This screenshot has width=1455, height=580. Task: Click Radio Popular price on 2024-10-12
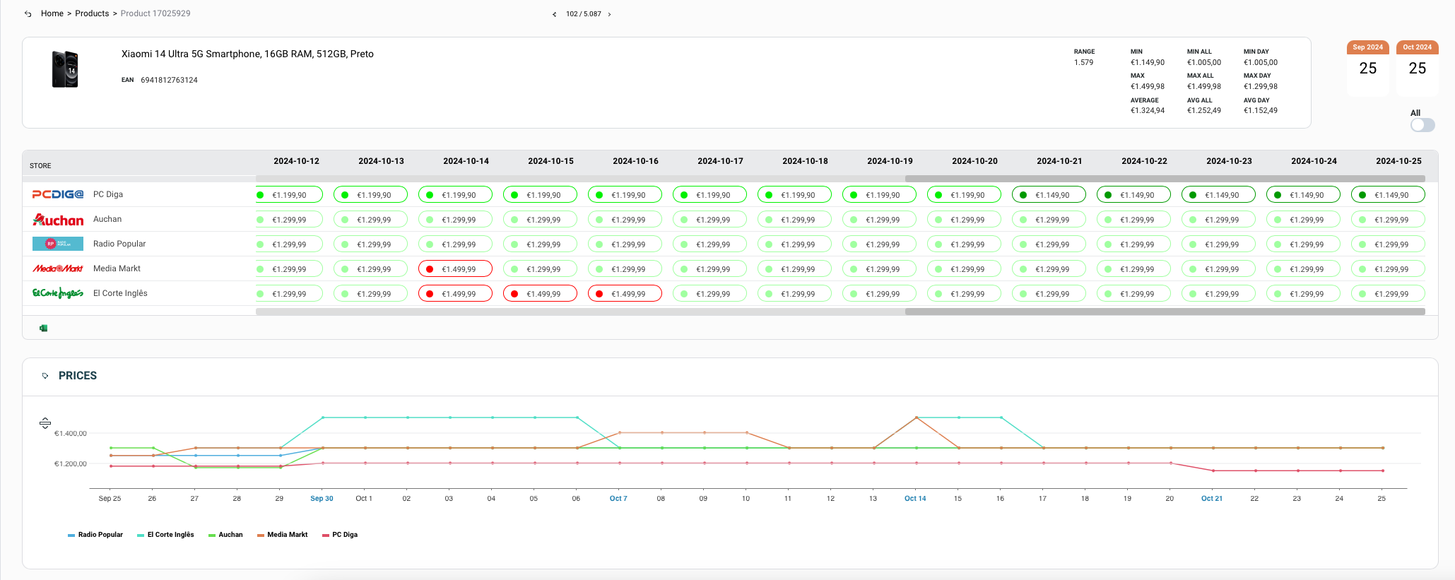click(x=289, y=244)
